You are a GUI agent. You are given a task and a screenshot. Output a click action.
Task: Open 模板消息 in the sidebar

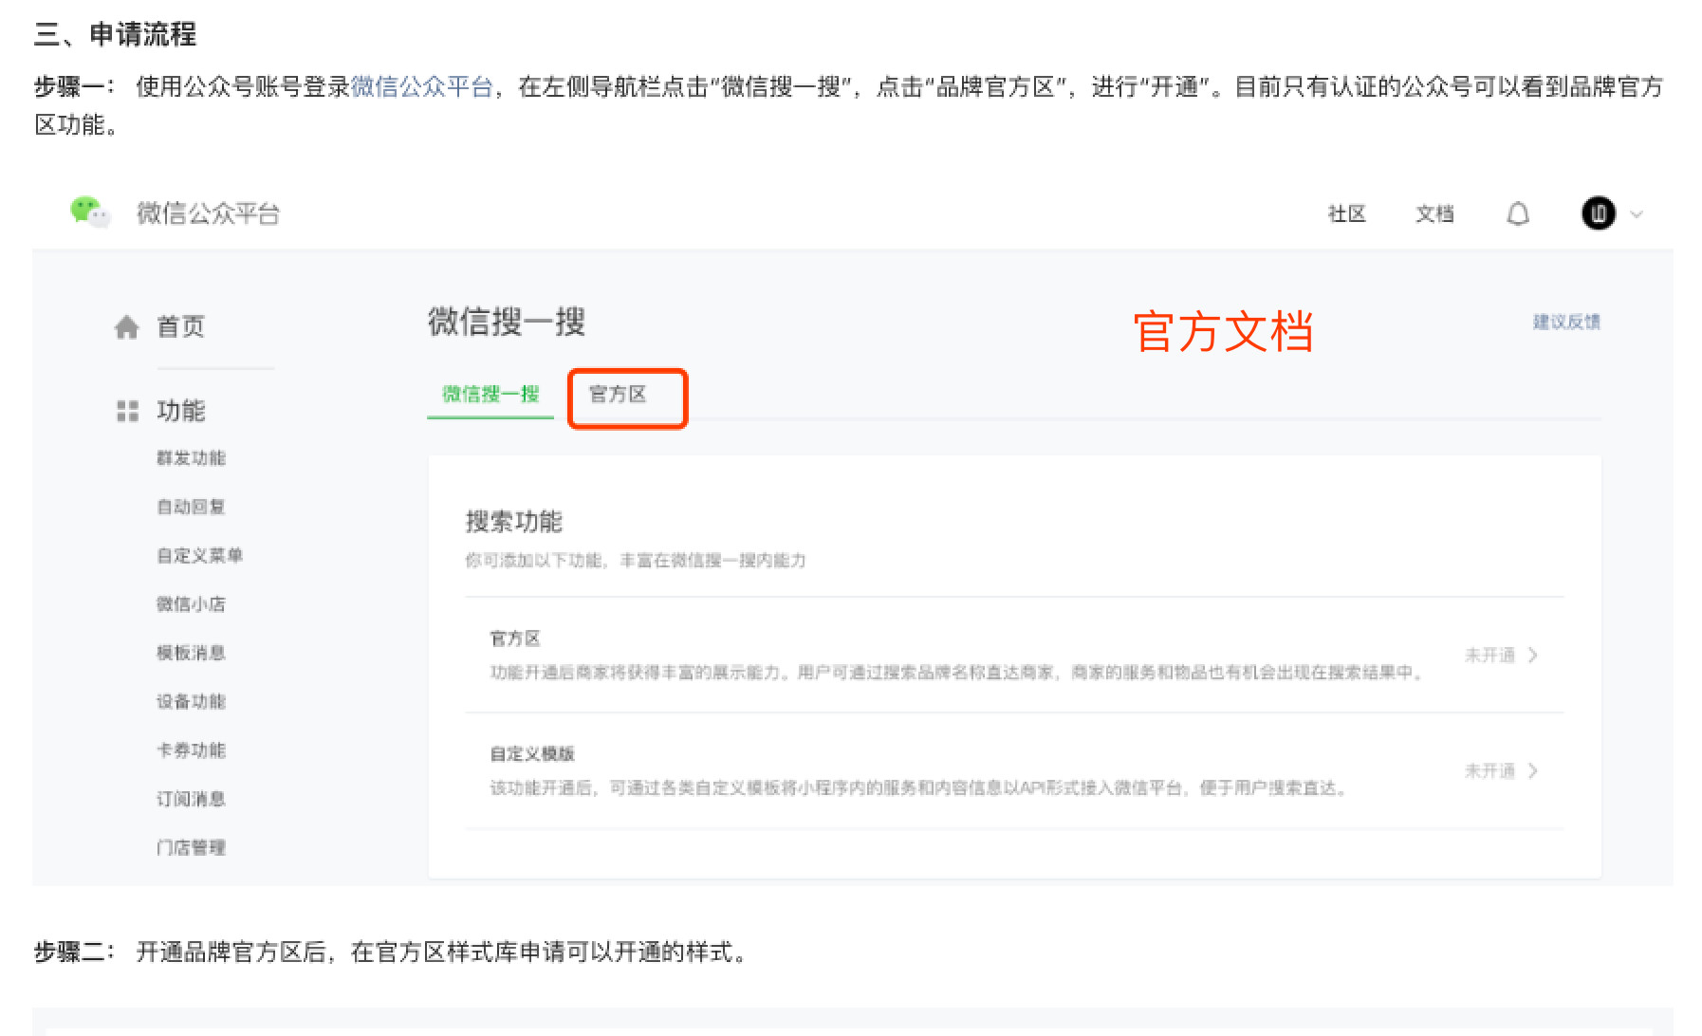(x=191, y=653)
